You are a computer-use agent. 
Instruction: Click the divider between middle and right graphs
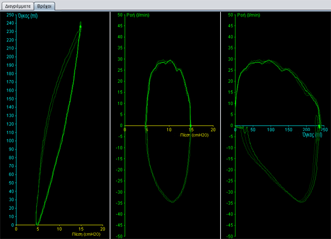[221, 125]
